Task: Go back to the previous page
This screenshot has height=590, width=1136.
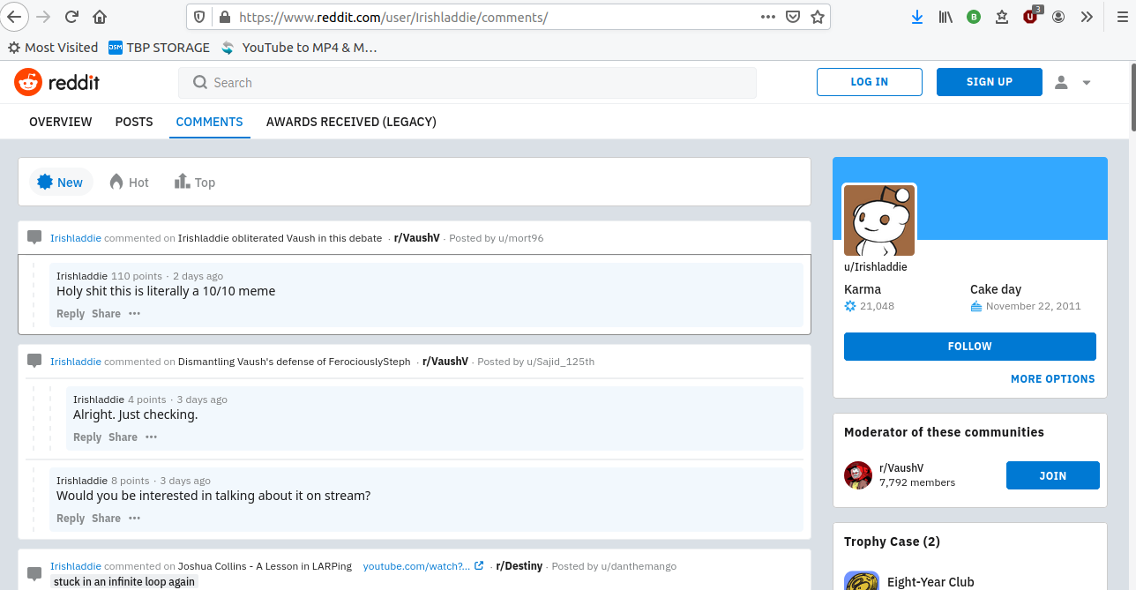Action: pyautogui.click(x=14, y=17)
